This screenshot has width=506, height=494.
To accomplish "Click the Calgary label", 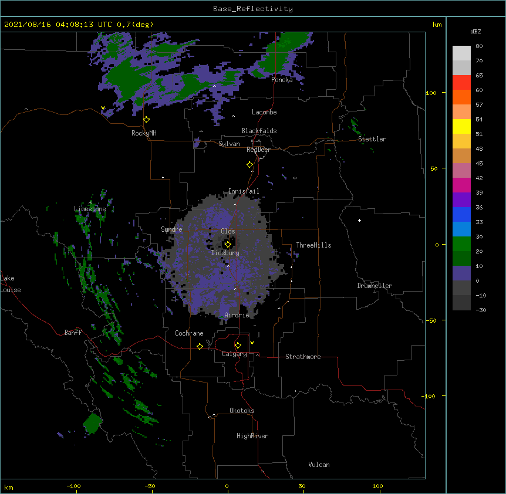I will [235, 354].
